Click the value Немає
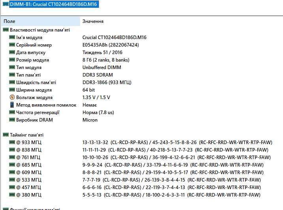Image resolution: width=283 pixels, height=210 pixels. (90, 105)
